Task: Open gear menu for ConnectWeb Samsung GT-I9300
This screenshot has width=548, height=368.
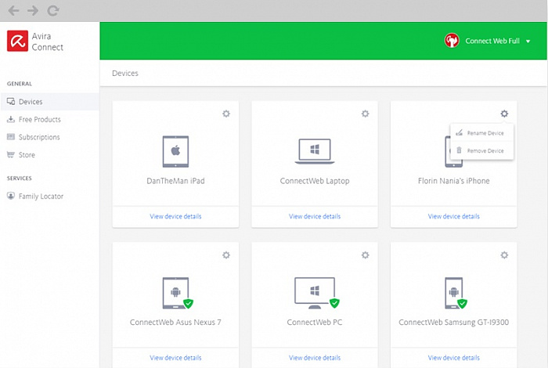Action: [504, 254]
